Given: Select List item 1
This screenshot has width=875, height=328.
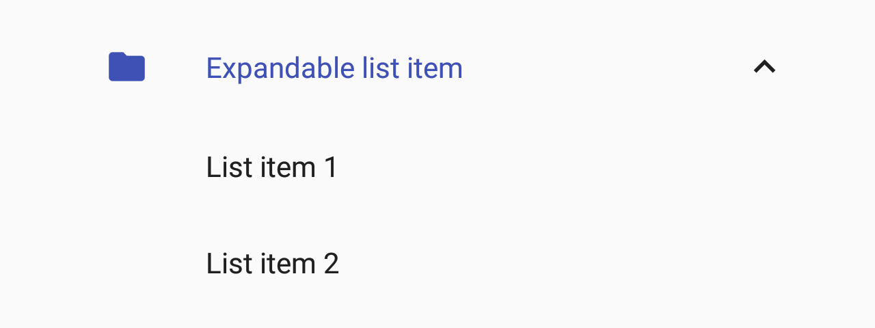Looking at the screenshot, I should point(272,167).
